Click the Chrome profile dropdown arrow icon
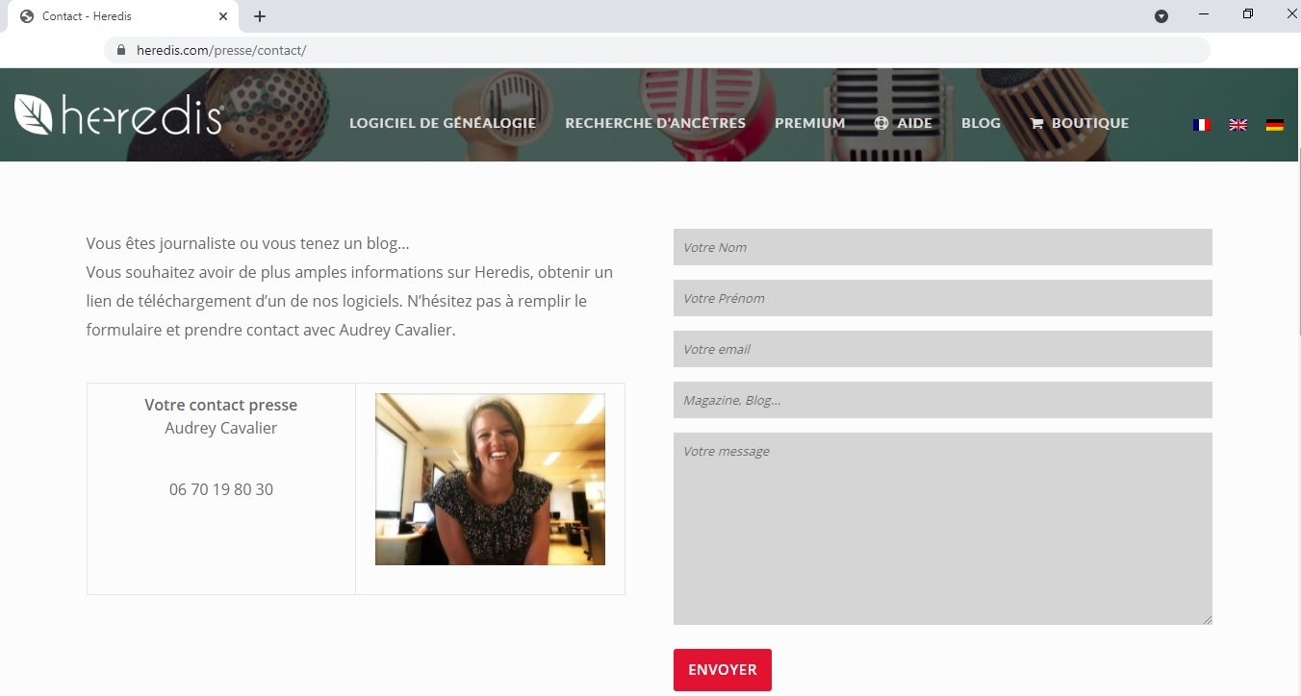Viewport: 1301px width, 696px height. (1161, 16)
